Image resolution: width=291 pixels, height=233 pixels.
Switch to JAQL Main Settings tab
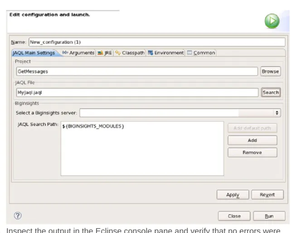34,53
